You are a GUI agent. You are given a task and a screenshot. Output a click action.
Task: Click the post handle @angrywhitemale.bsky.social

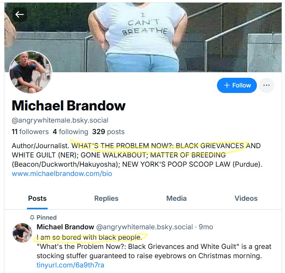point(144,227)
